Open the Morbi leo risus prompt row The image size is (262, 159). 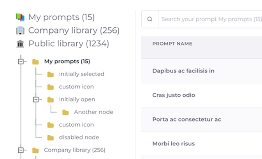174,144
